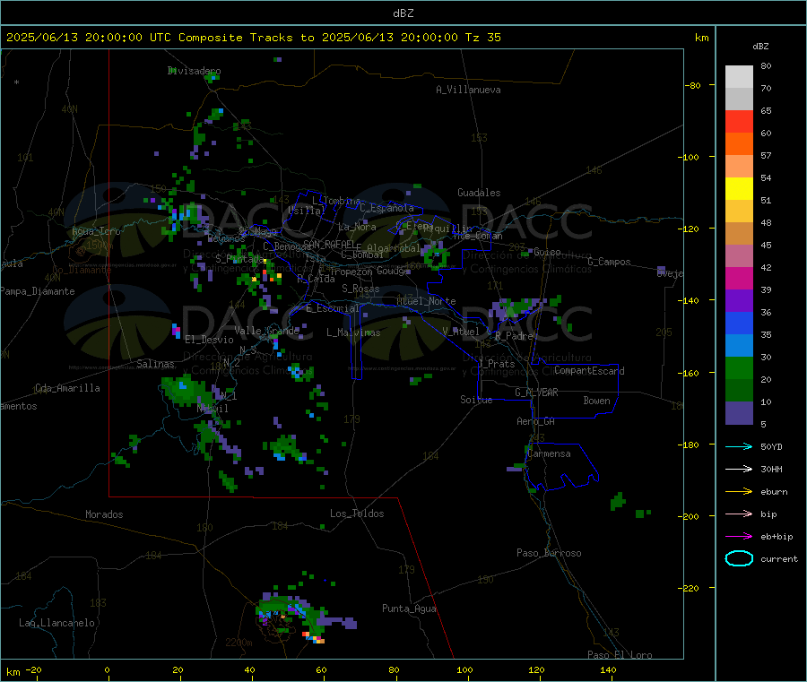
Task: Click the 'Aero_GA' label
Action: pos(536,421)
